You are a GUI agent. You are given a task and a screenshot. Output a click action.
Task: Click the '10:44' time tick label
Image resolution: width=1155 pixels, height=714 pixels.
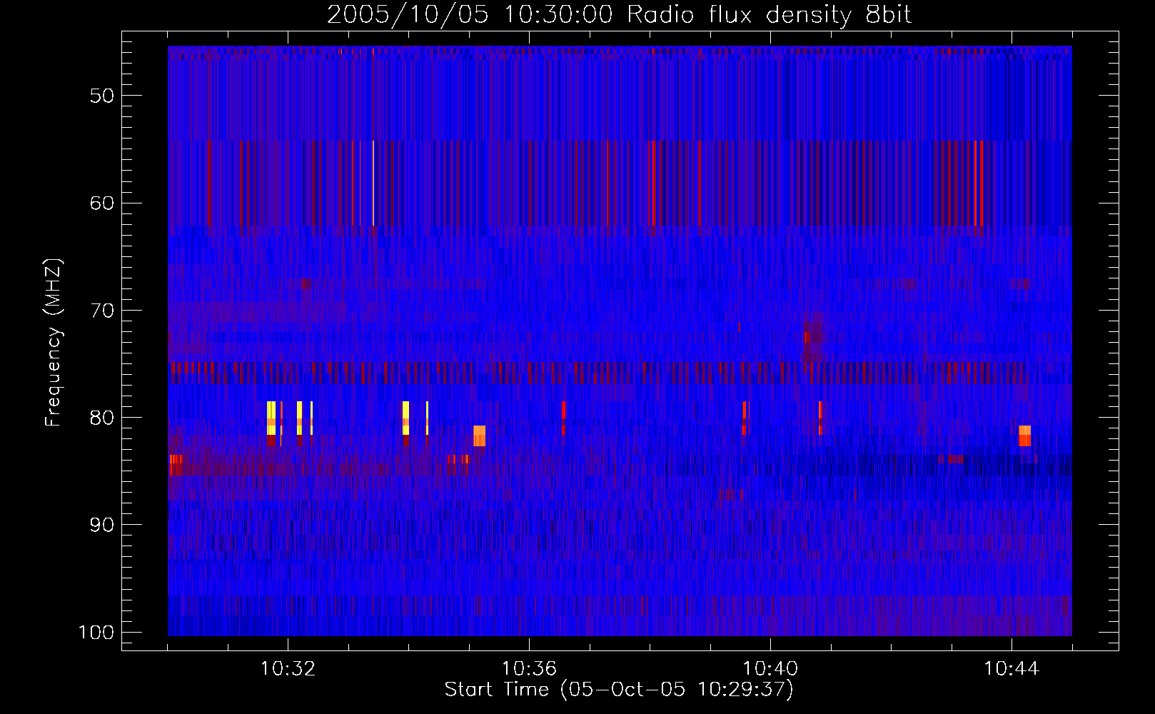(1012, 669)
